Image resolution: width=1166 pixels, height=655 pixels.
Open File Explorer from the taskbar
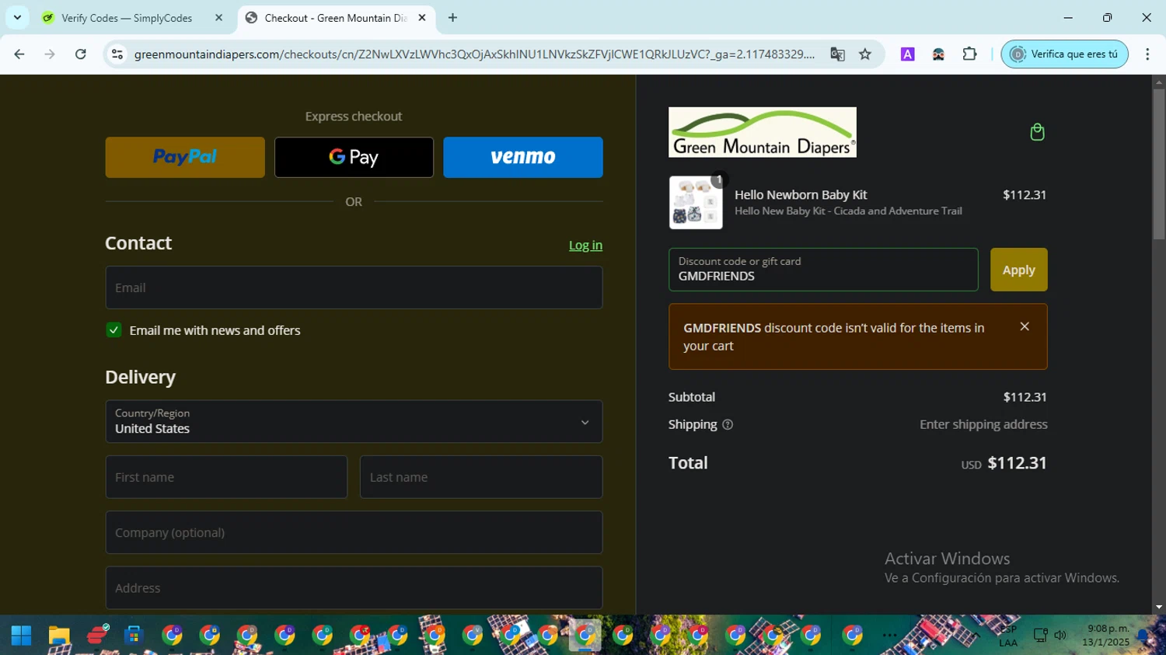pyautogui.click(x=59, y=636)
